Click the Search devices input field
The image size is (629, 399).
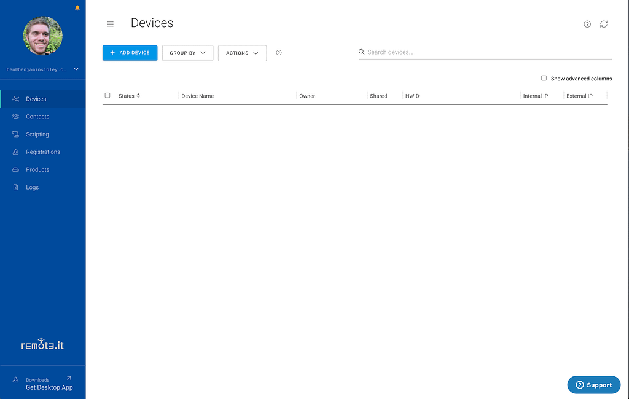pos(485,52)
